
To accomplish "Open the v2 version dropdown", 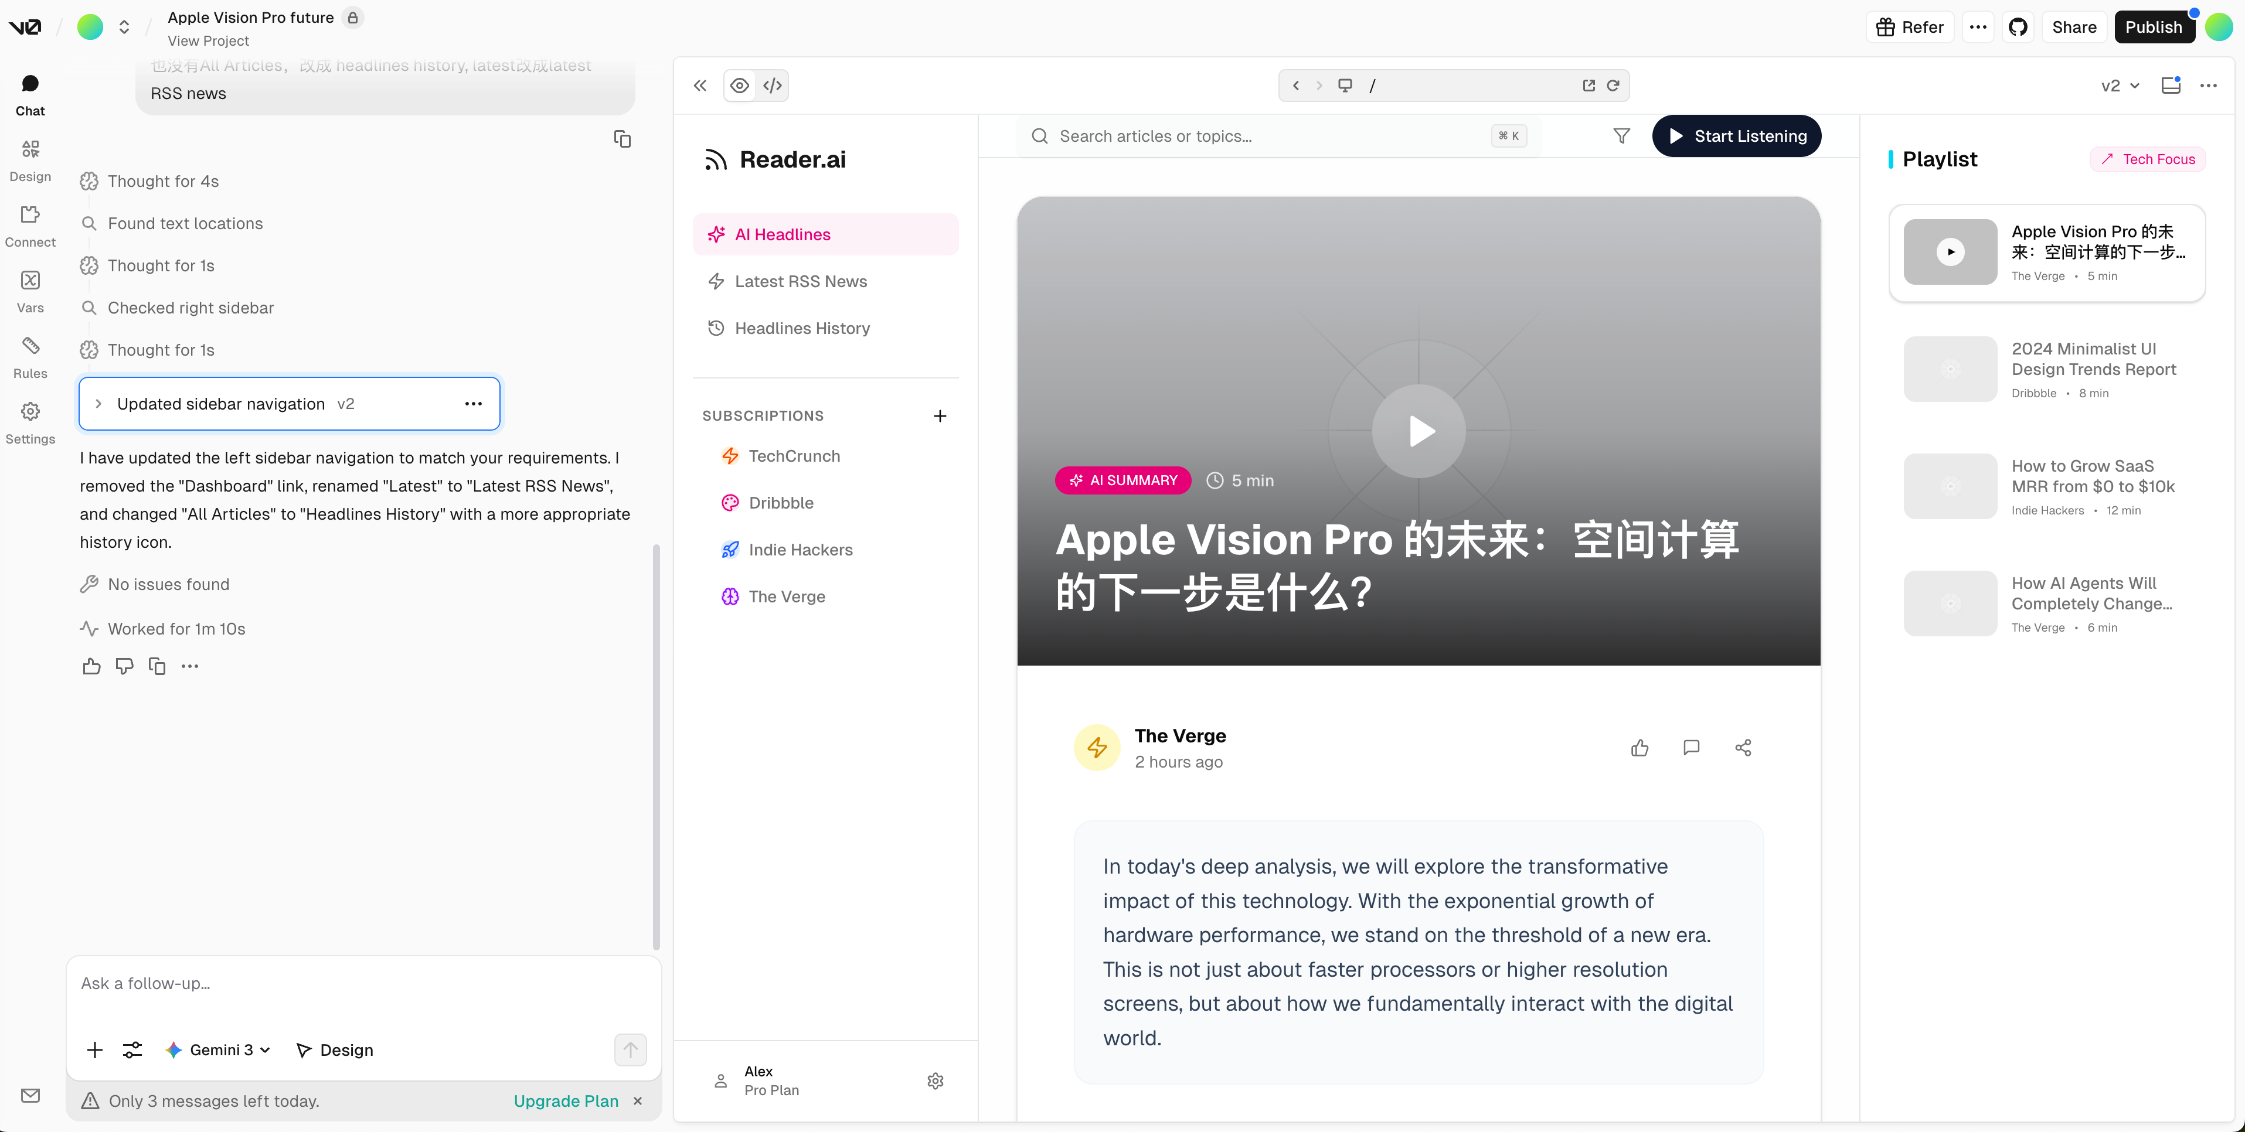I will click(x=2120, y=86).
